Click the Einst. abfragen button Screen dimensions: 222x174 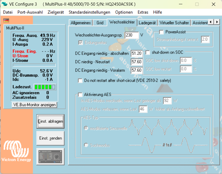[50, 121]
